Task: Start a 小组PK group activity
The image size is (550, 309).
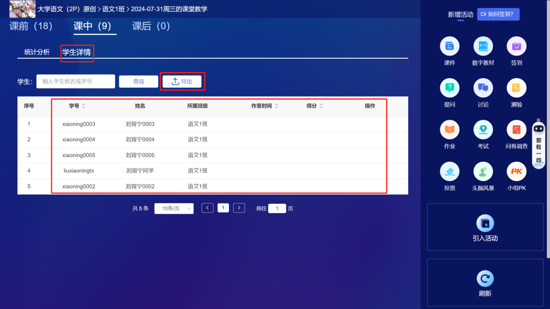Action: coord(516,172)
